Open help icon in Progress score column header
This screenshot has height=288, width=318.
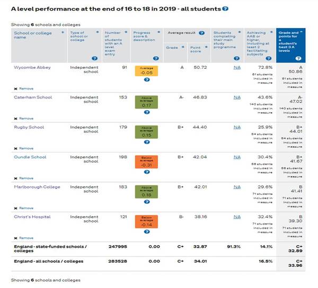[156, 58]
